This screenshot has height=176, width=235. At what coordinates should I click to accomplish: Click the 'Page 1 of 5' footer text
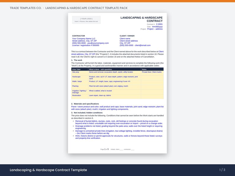coord(104,149)
